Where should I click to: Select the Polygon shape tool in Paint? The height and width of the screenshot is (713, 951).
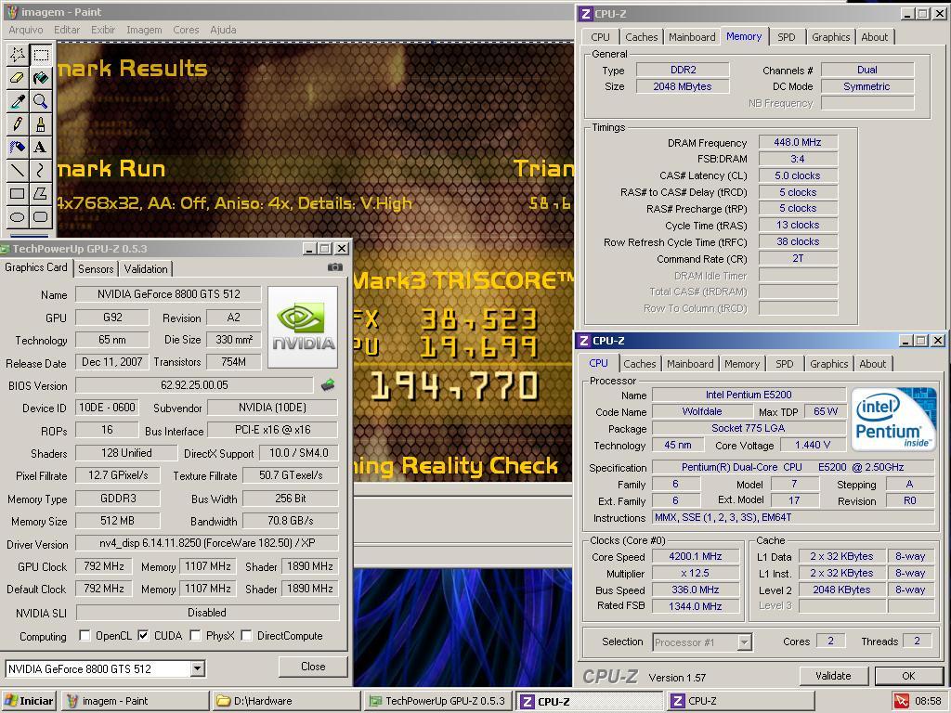41,193
